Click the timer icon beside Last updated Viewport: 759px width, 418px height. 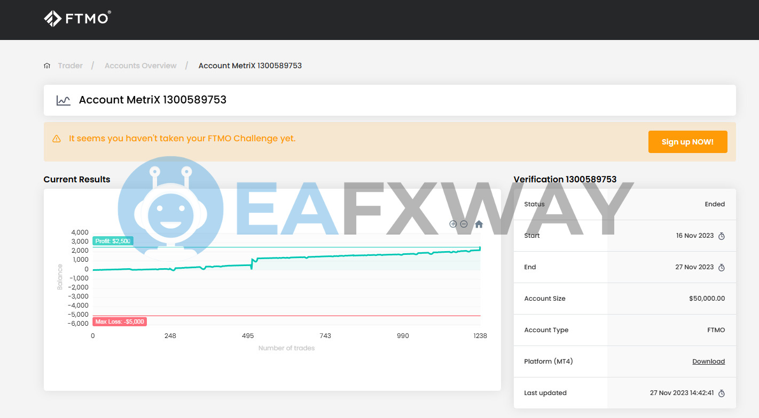[x=722, y=393]
